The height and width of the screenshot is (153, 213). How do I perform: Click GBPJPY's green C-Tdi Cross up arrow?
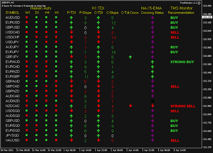[x=130, y=57]
